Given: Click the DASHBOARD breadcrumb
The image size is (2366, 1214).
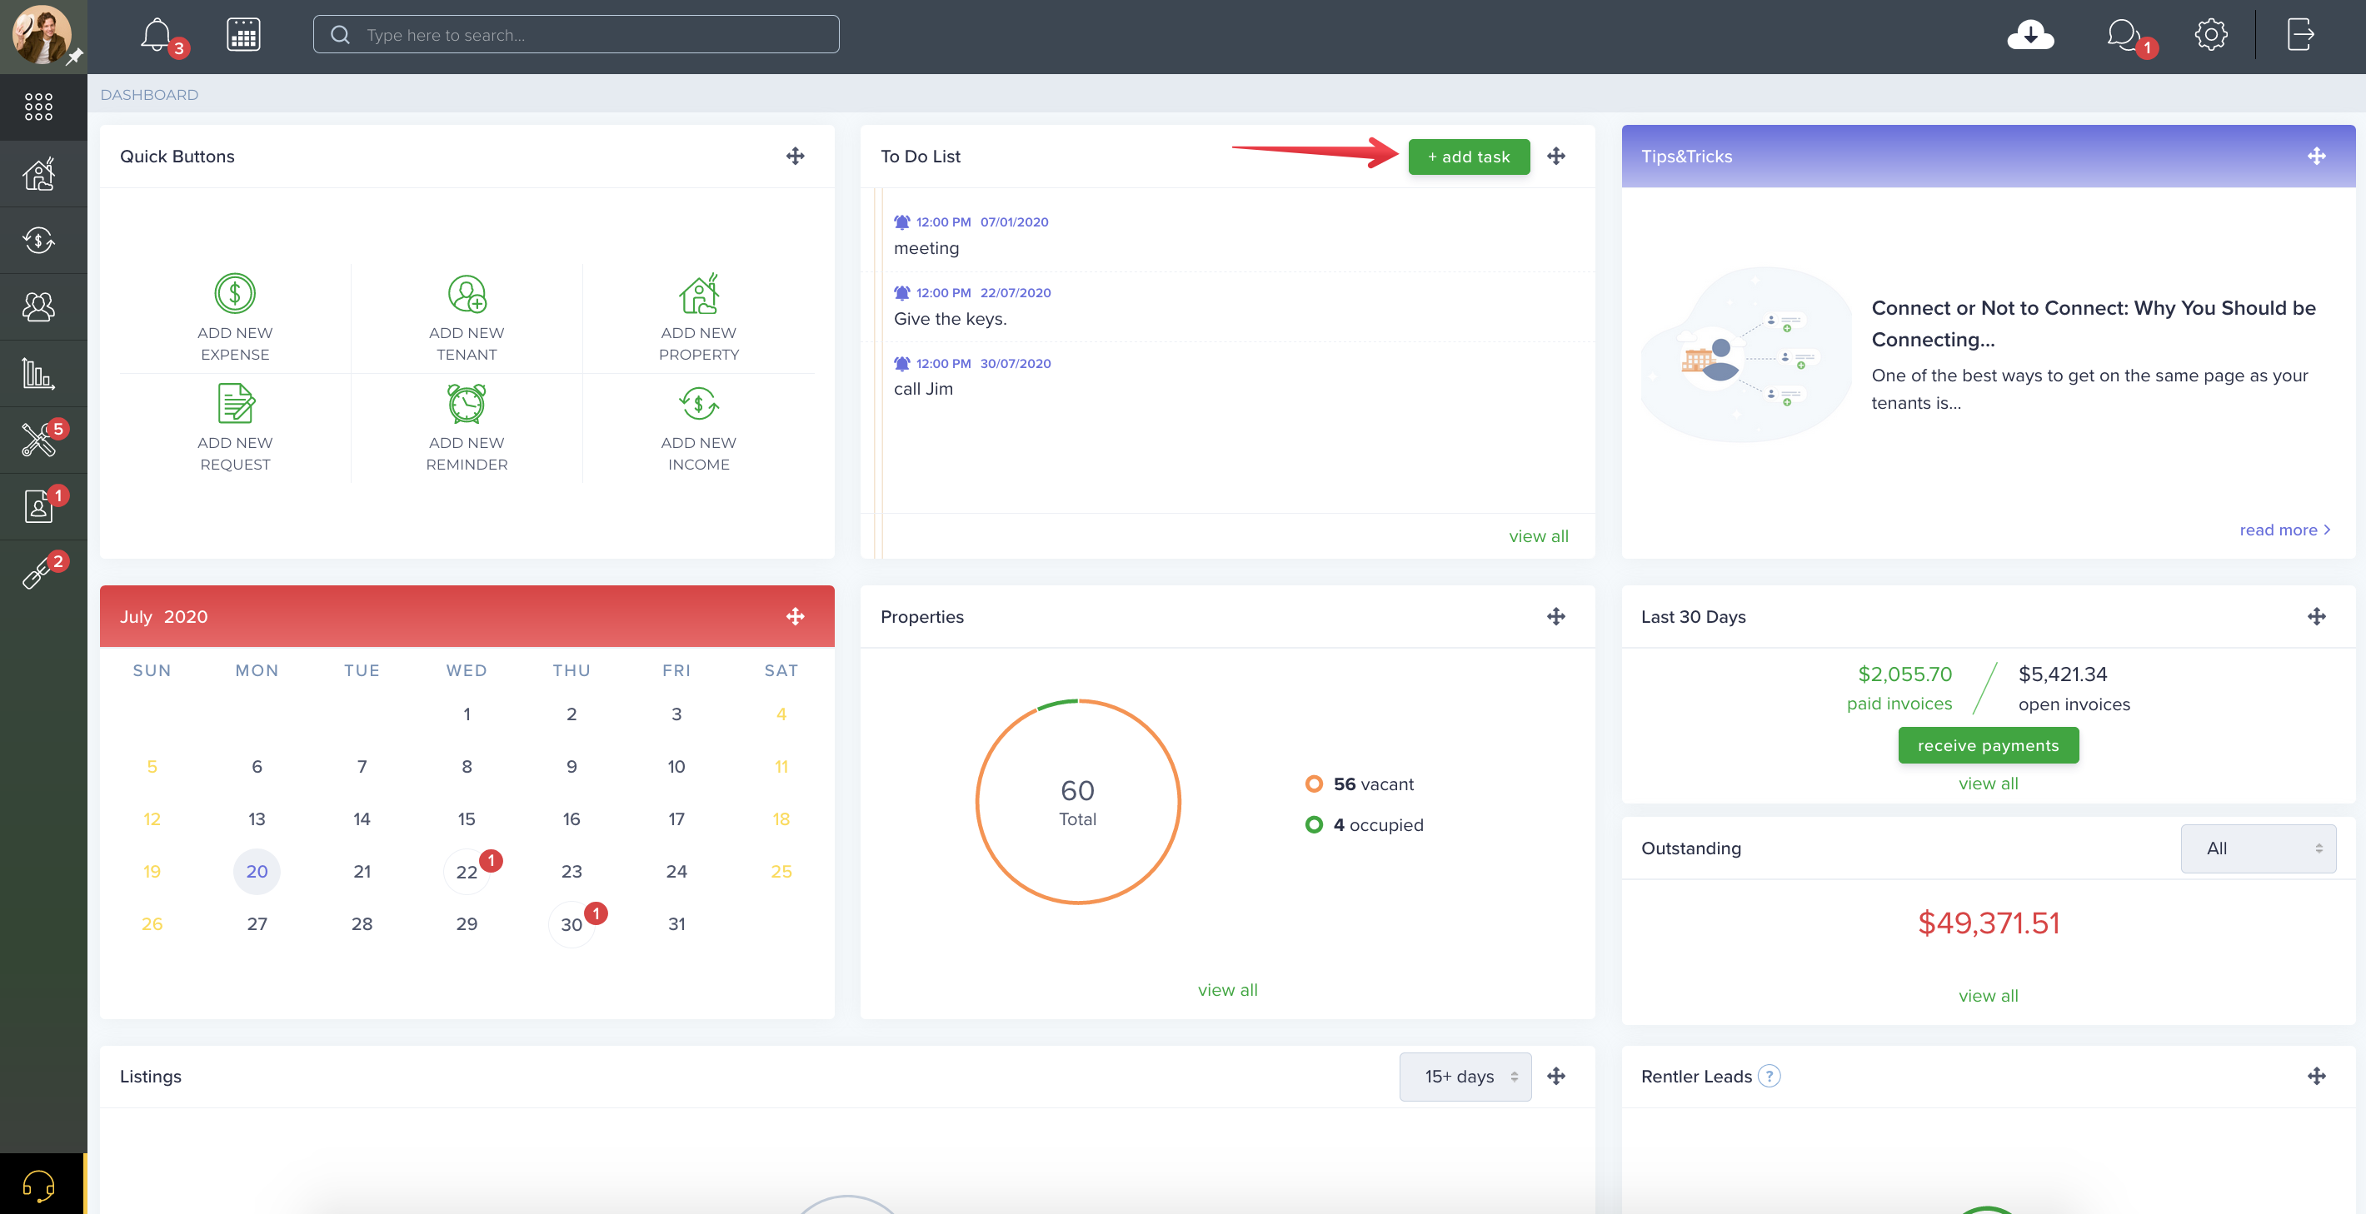Looking at the screenshot, I should coord(149,95).
